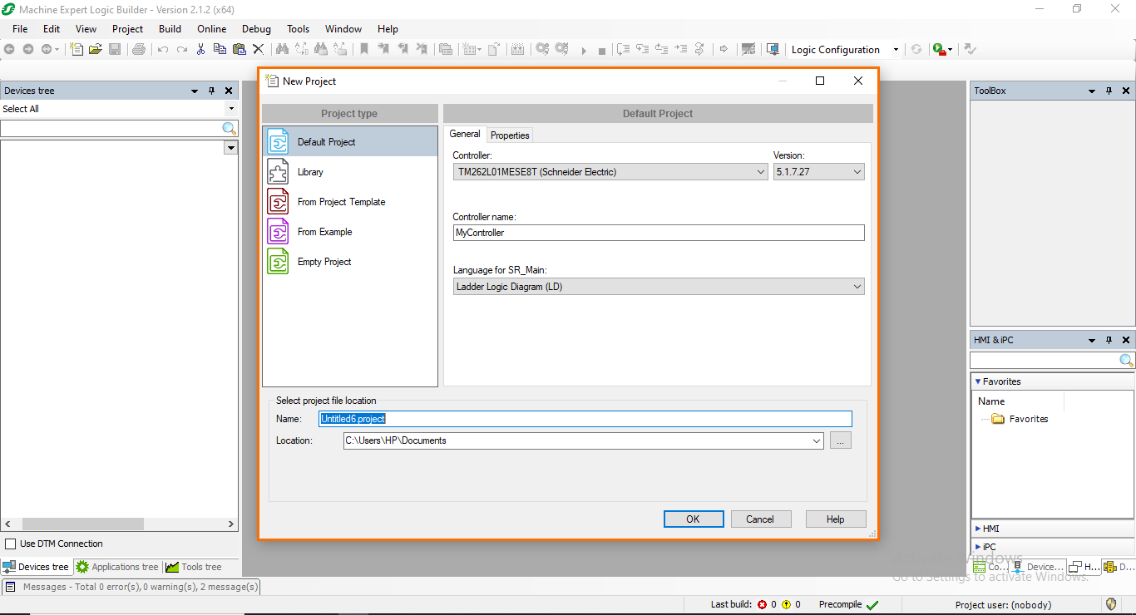Click the search magnifier in Devices tree
1136x615 pixels.
click(x=230, y=129)
